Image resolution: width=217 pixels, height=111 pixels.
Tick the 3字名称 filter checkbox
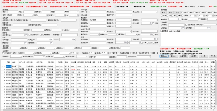coord(3,53)
